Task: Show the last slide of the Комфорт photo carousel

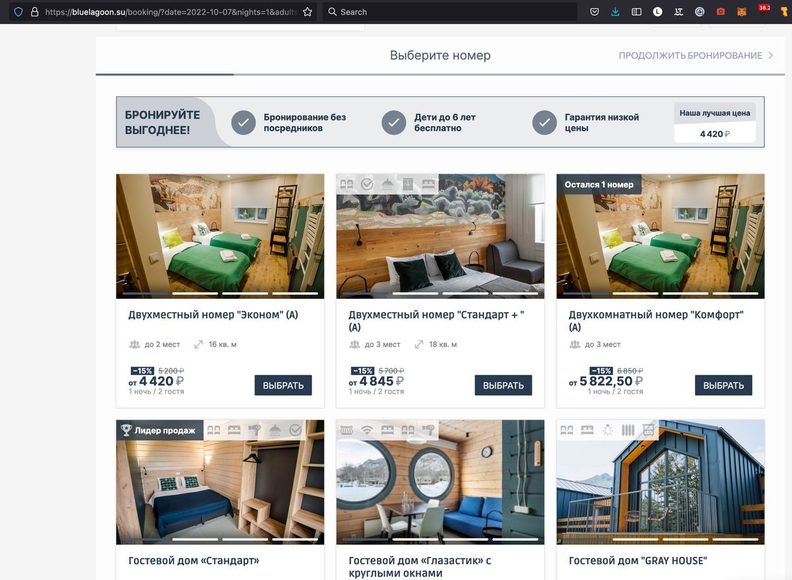Action: (x=735, y=293)
